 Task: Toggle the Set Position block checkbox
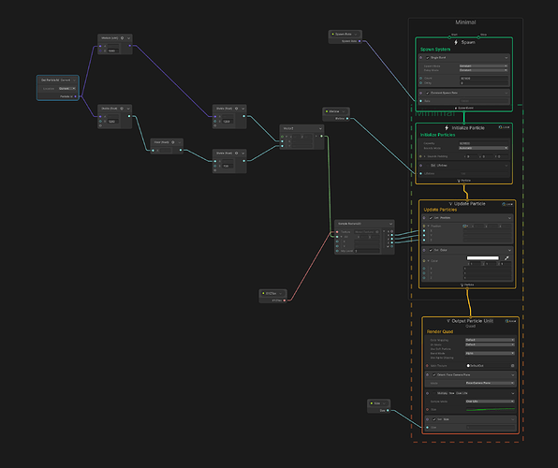point(431,218)
